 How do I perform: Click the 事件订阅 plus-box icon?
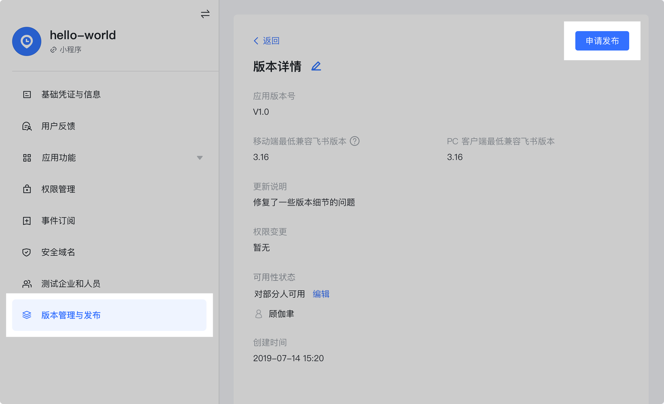click(27, 221)
